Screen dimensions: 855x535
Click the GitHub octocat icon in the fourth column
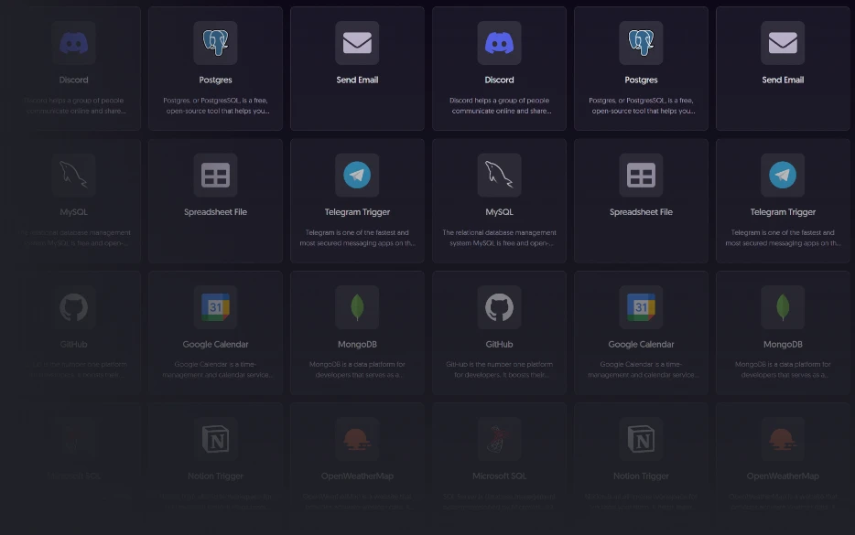[499, 307]
